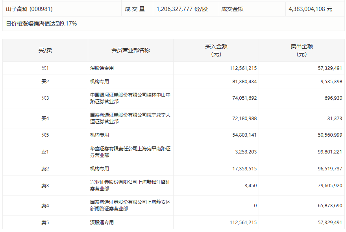Click the 会员营业部名称 column header
The image size is (346, 232).
pos(131,50)
